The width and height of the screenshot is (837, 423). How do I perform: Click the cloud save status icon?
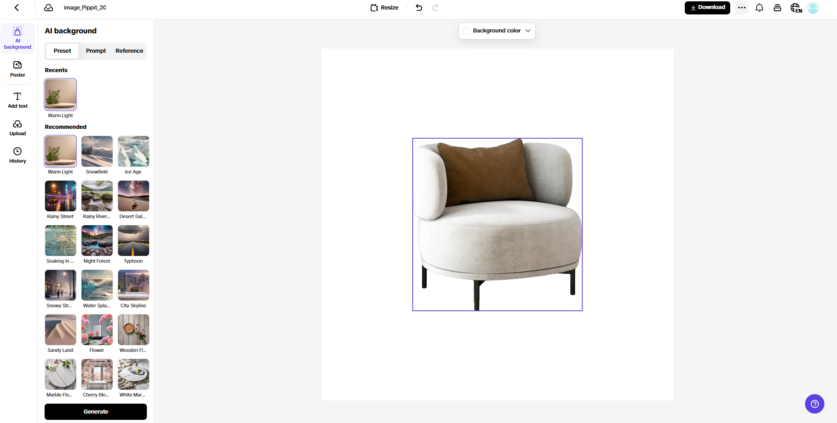pyautogui.click(x=49, y=8)
